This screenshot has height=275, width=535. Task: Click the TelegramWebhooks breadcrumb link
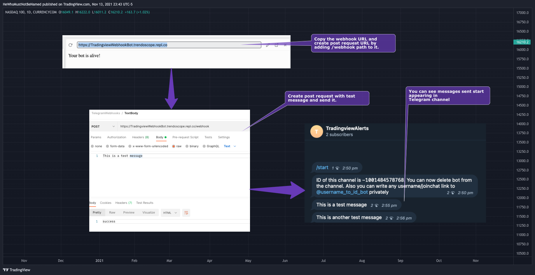106,113
